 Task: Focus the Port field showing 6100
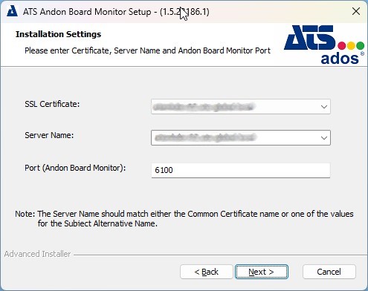[241, 170]
